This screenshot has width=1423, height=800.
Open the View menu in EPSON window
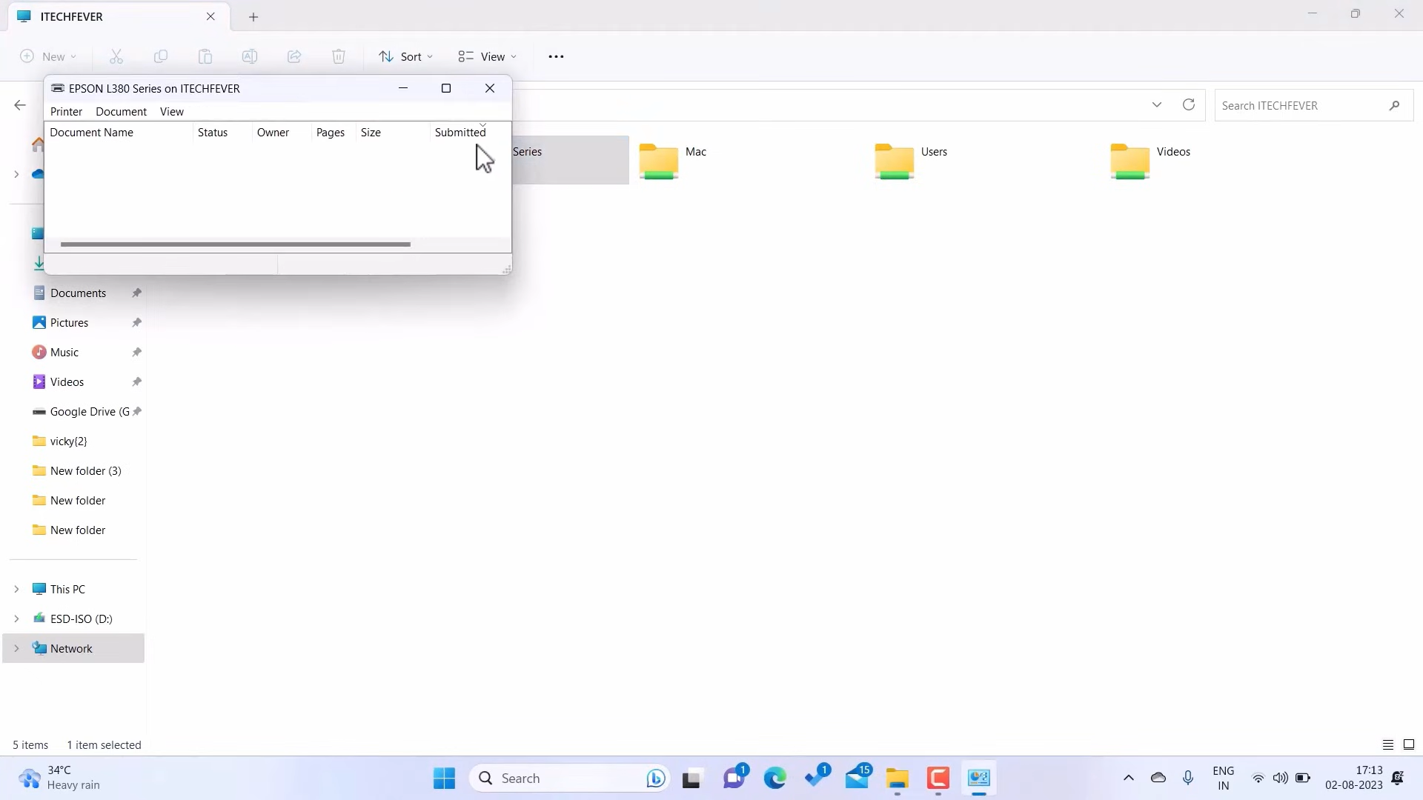coord(171,111)
